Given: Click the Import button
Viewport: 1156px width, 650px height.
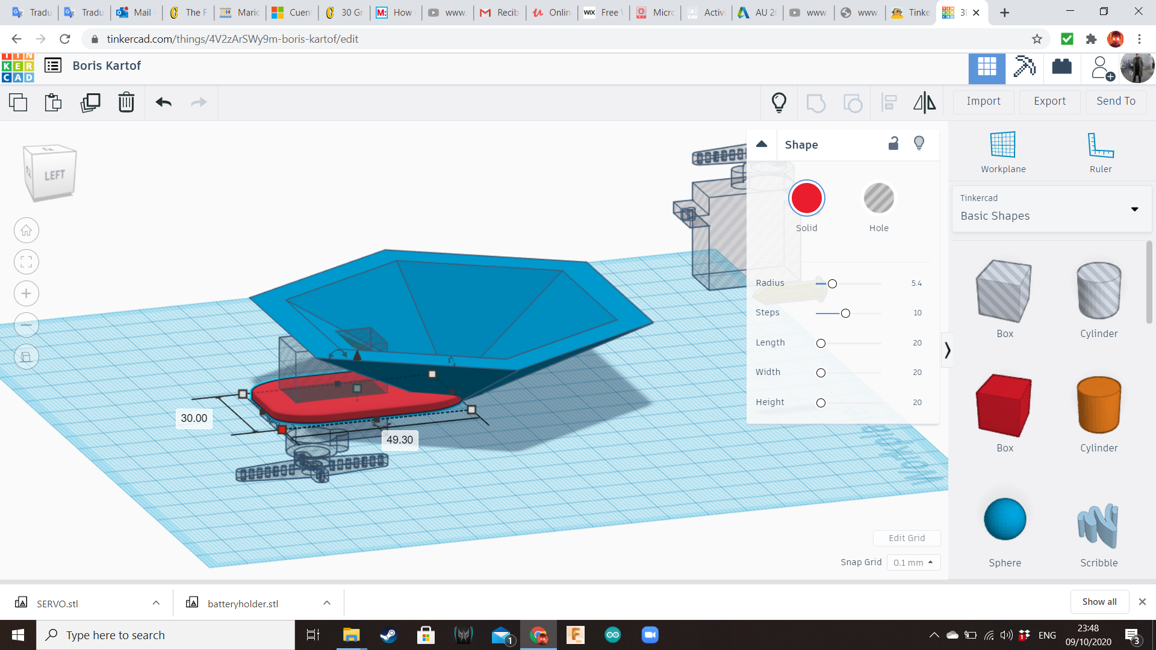Looking at the screenshot, I should click(983, 101).
